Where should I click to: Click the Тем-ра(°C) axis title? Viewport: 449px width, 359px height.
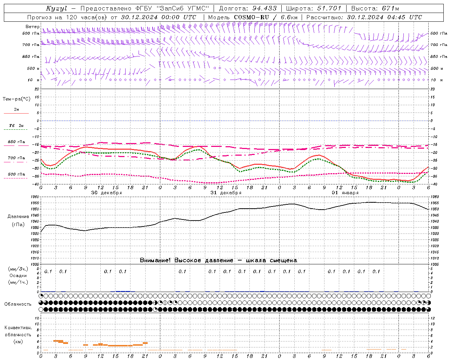[16, 99]
